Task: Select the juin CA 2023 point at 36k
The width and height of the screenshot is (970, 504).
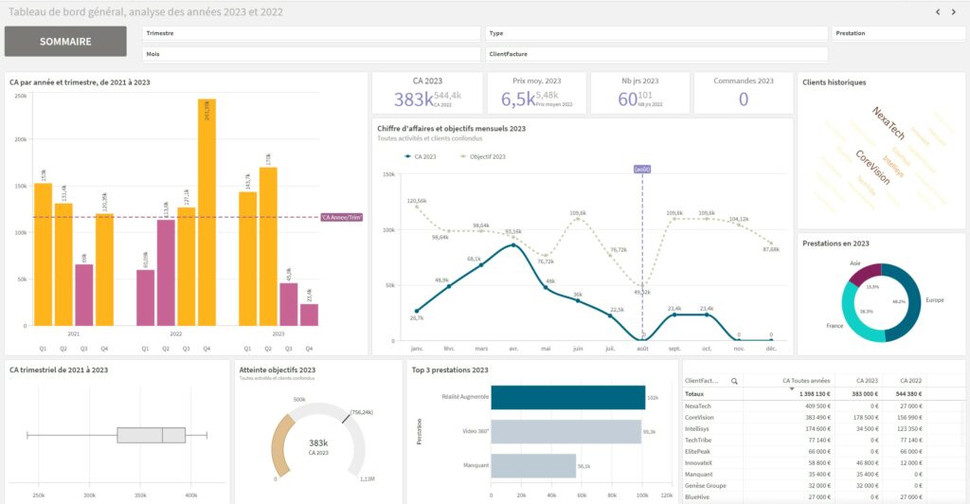Action: coord(578,300)
